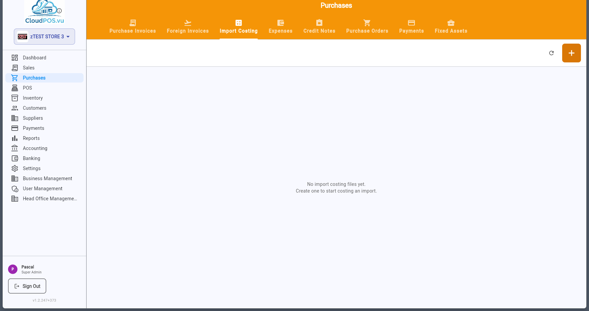Image resolution: width=589 pixels, height=311 pixels.
Task: Click the Customers people icon
Action: click(x=15, y=108)
